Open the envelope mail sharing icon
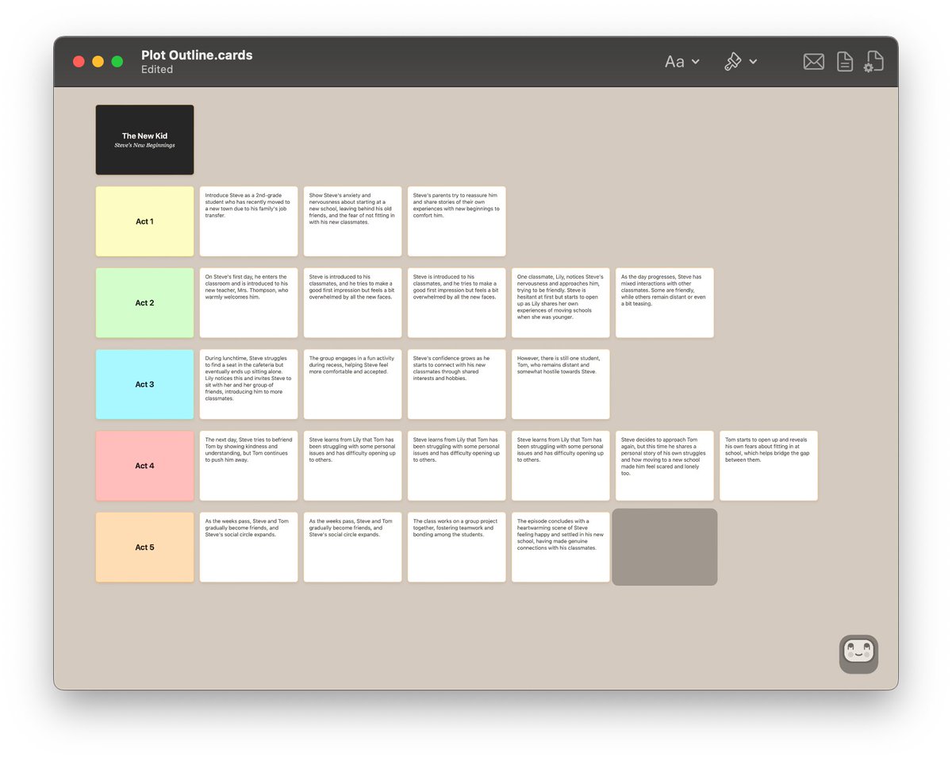This screenshot has width=952, height=761. 813,61
